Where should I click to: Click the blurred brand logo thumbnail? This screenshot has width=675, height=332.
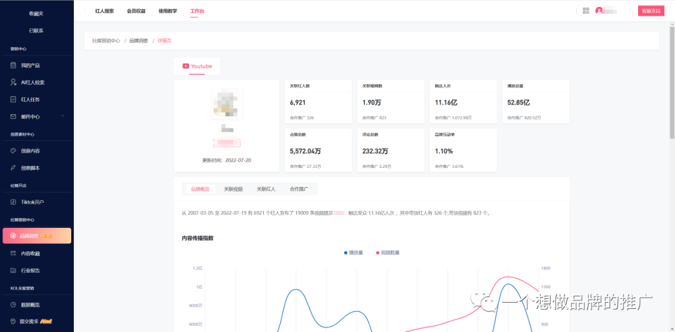[226, 104]
